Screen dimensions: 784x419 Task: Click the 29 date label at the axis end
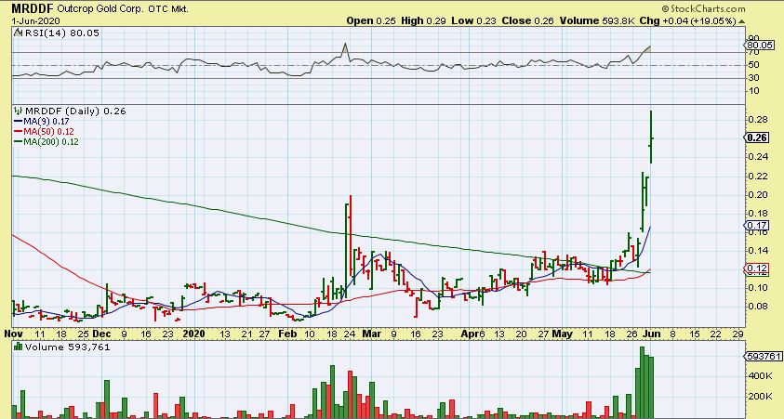pos(737,334)
